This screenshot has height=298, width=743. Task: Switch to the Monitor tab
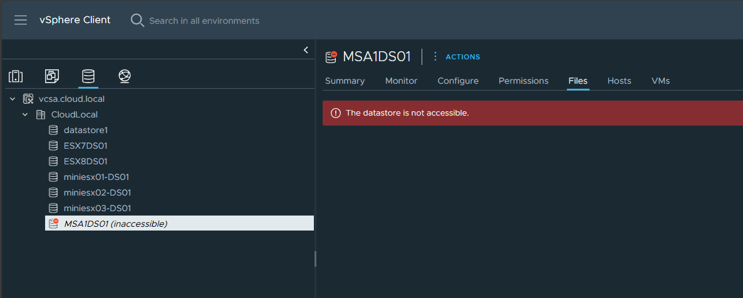pos(401,81)
